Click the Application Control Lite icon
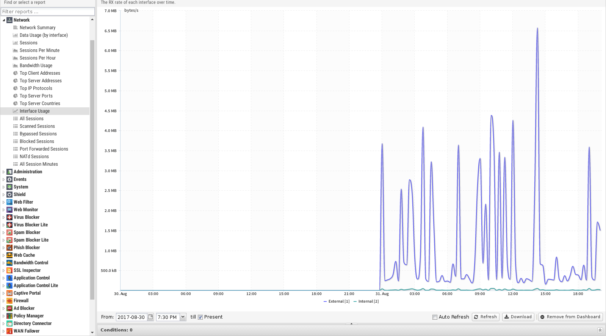 (9, 286)
